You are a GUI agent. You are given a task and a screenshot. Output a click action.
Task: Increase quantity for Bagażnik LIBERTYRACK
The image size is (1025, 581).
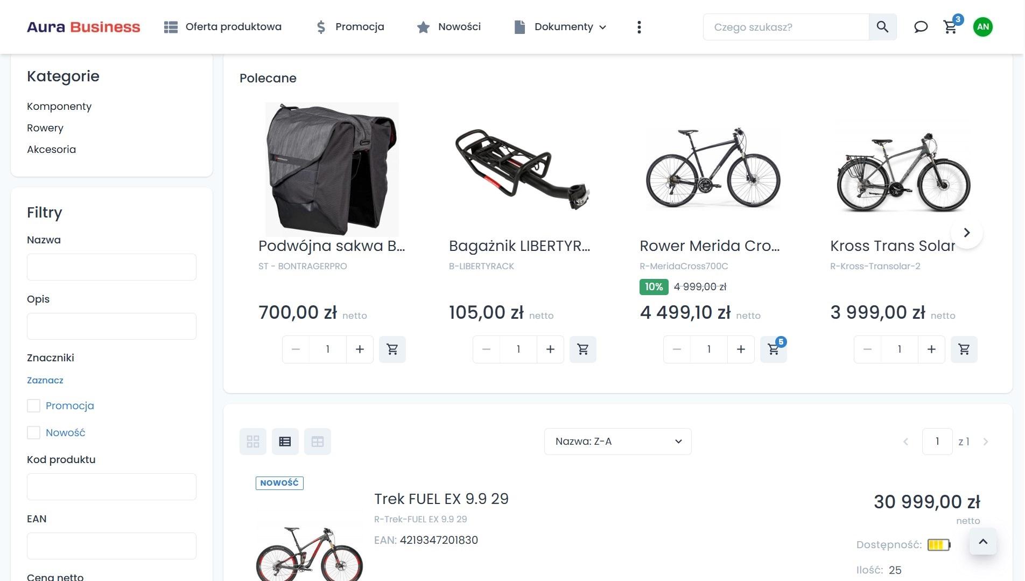point(550,349)
